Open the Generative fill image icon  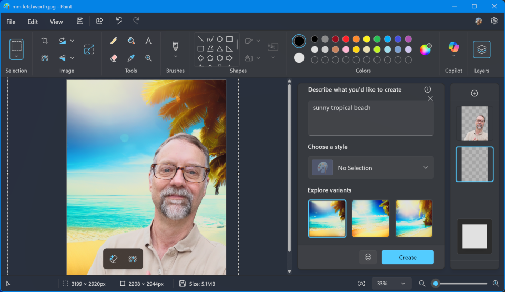pyautogui.click(x=89, y=49)
